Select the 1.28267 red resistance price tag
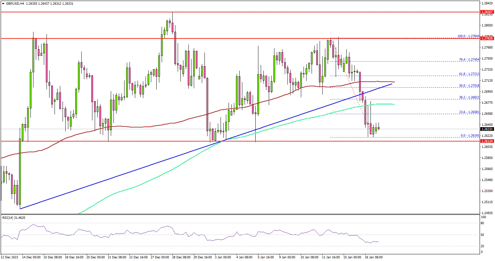The height and width of the screenshot is (261, 495). (x=487, y=12)
